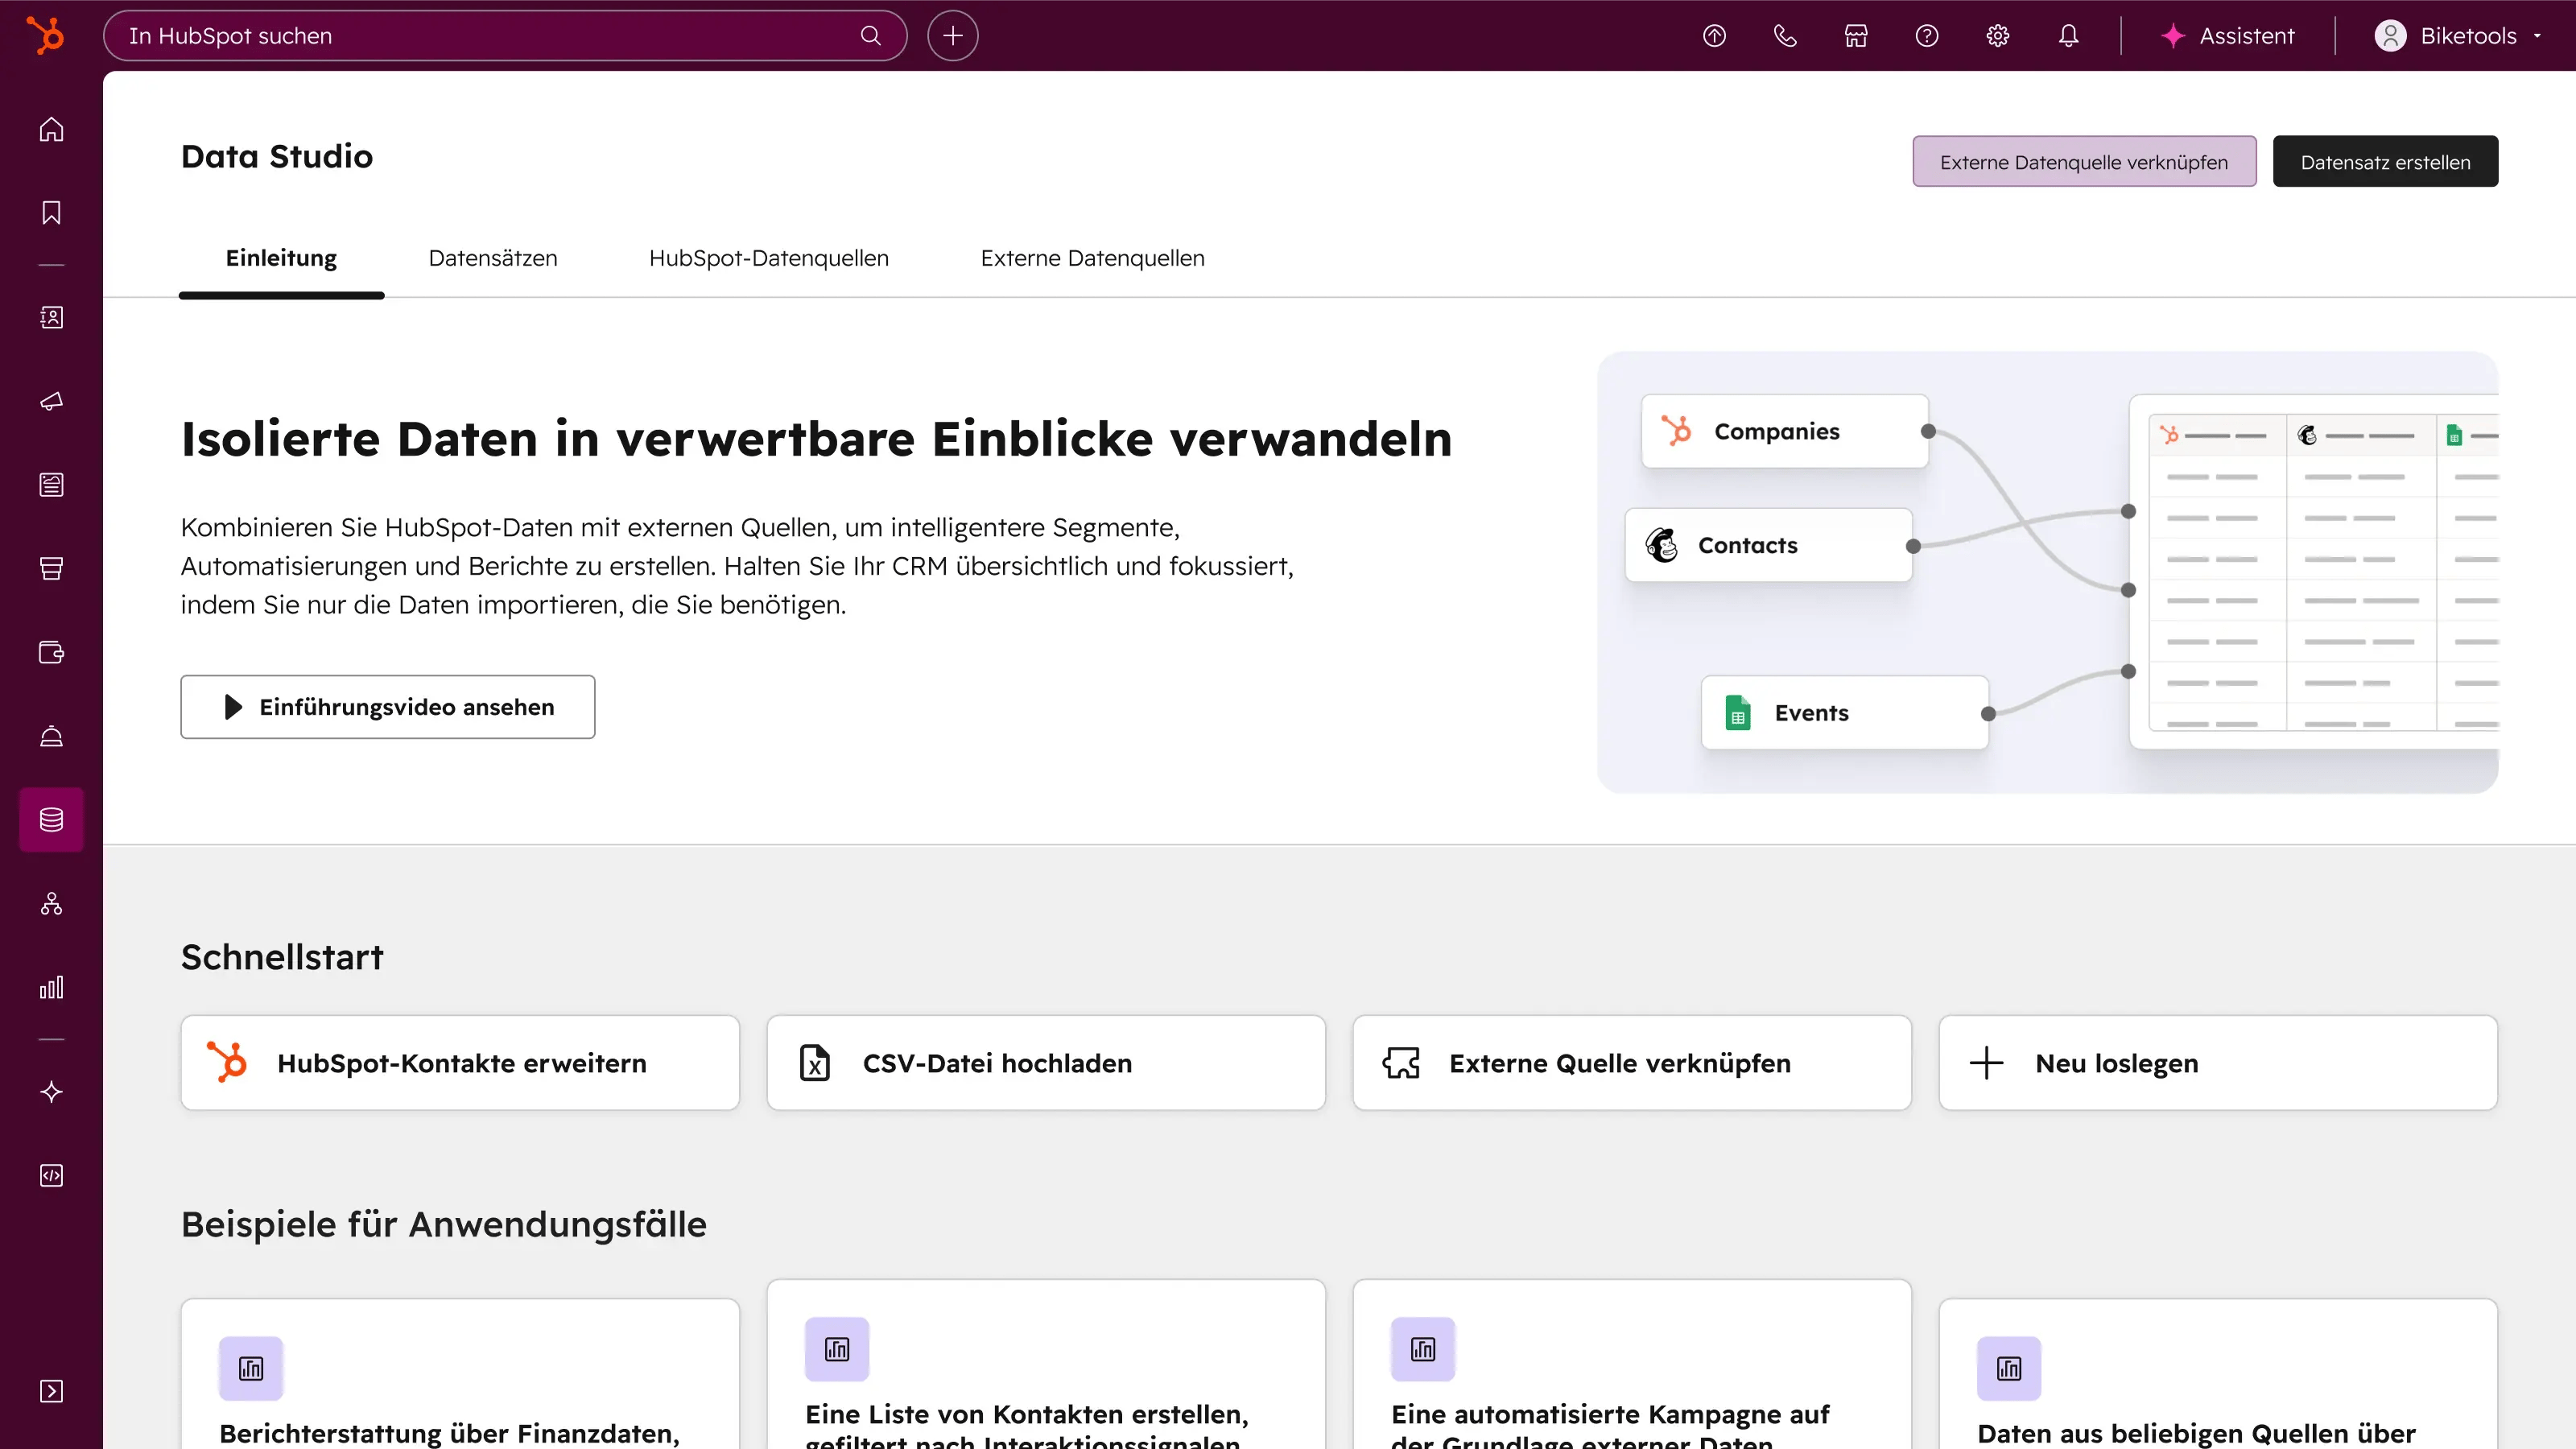
Task: Click Externe Datenquelle verknüpfen
Action: (x=2083, y=161)
